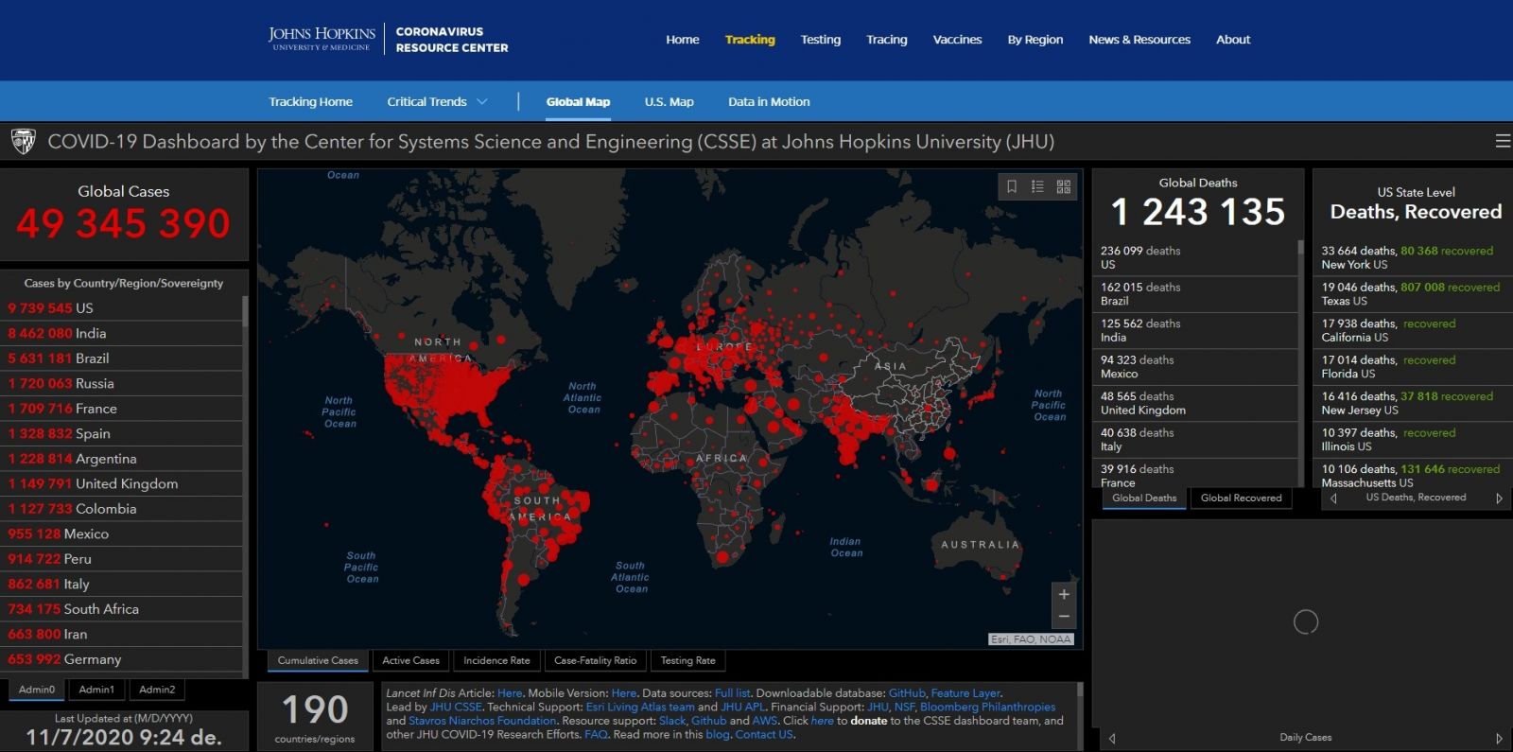Open the Tracking menu item
Screen dimensions: 1513x752
[750, 40]
